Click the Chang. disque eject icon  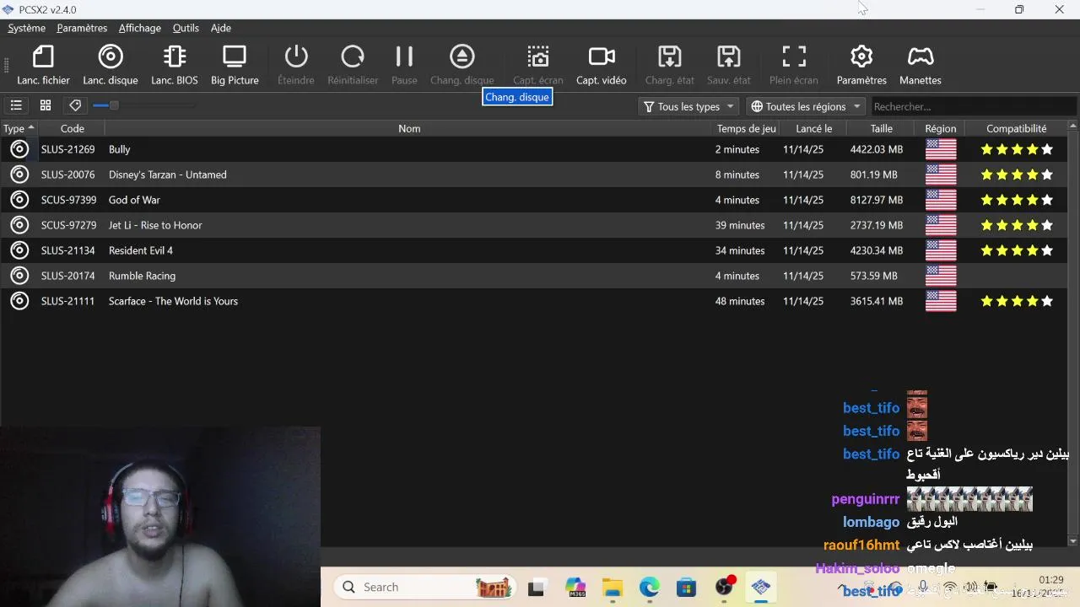pyautogui.click(x=462, y=65)
